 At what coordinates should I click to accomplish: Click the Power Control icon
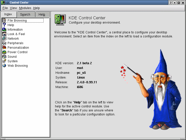pyautogui.click(x=4, y=52)
